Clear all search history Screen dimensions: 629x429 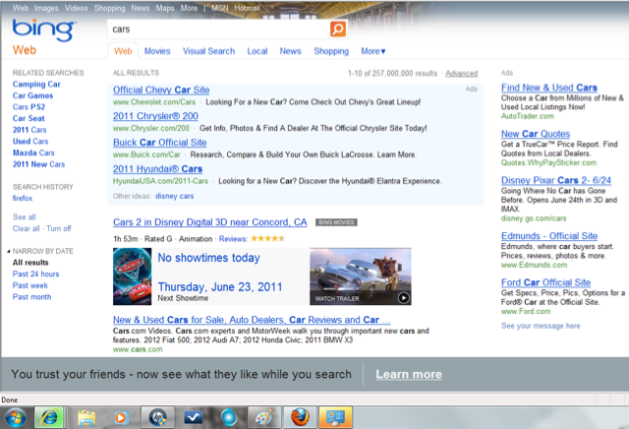click(27, 228)
